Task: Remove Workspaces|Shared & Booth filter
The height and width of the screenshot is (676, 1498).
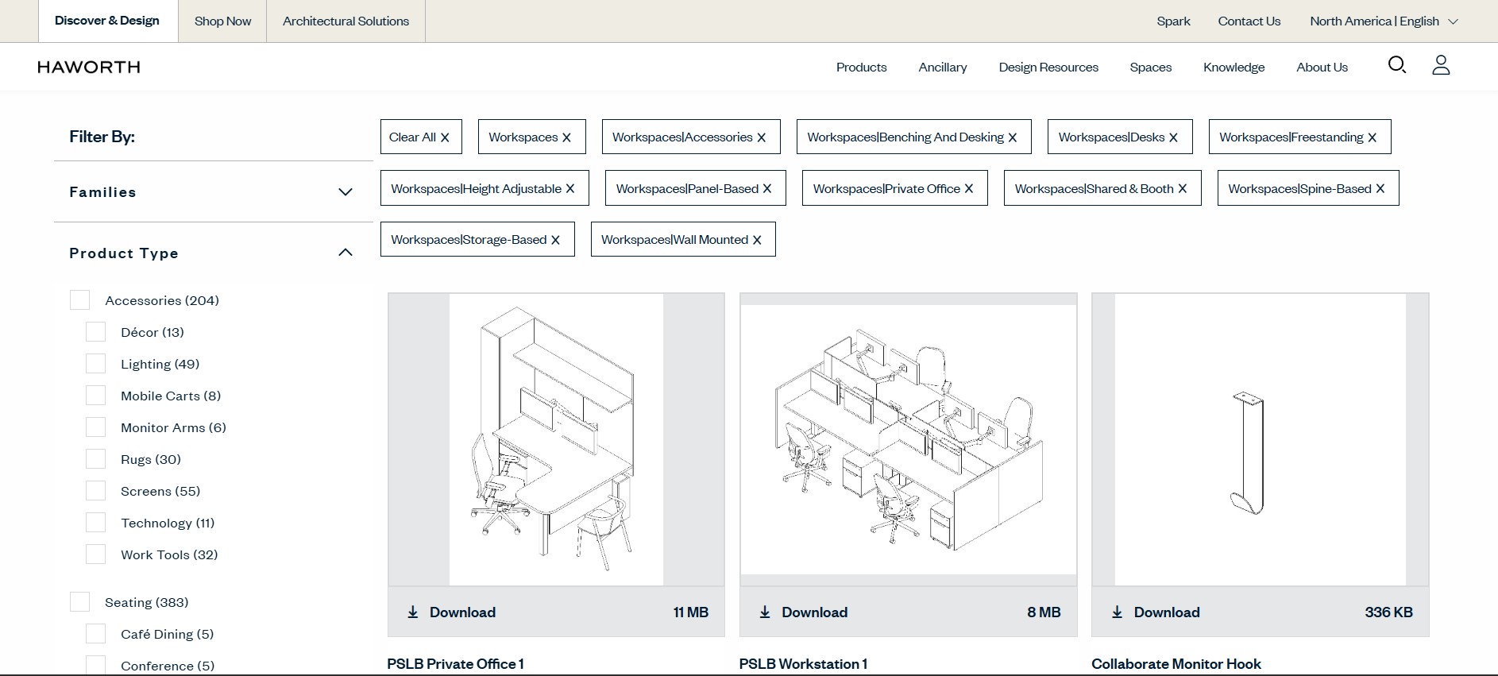Action: (1182, 189)
